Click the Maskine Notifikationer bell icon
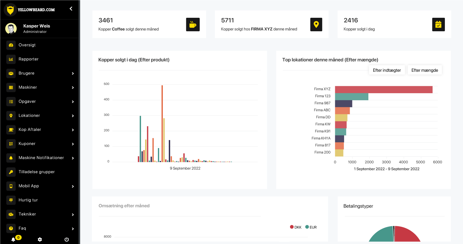Image resolution: width=463 pixels, height=244 pixels. (11, 158)
